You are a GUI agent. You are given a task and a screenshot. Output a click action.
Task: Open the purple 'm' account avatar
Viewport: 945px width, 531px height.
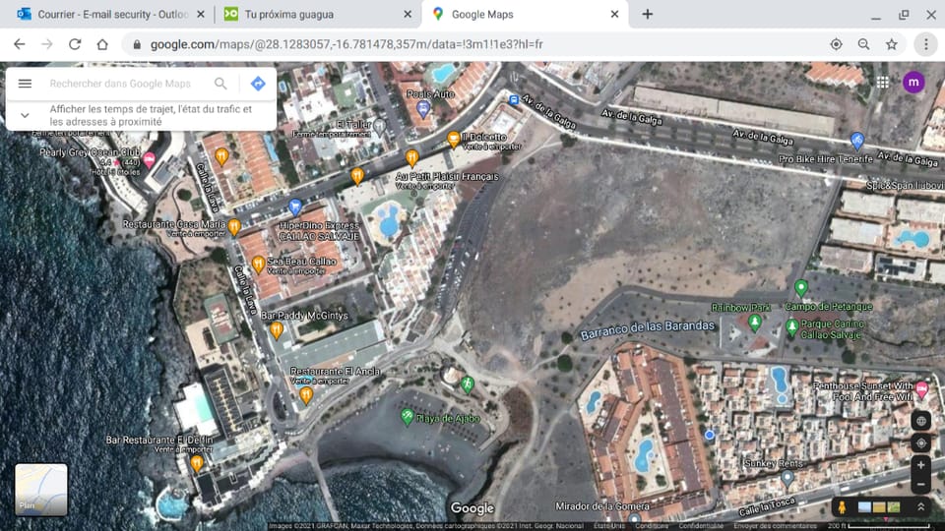click(913, 83)
